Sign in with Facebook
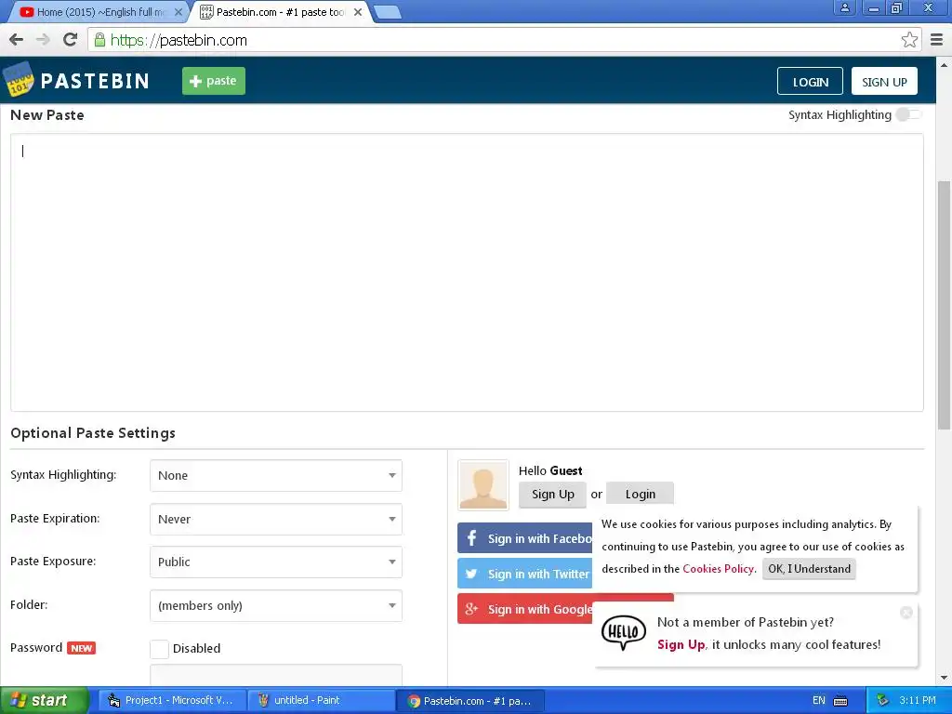The height and width of the screenshot is (714, 952). coord(524,538)
